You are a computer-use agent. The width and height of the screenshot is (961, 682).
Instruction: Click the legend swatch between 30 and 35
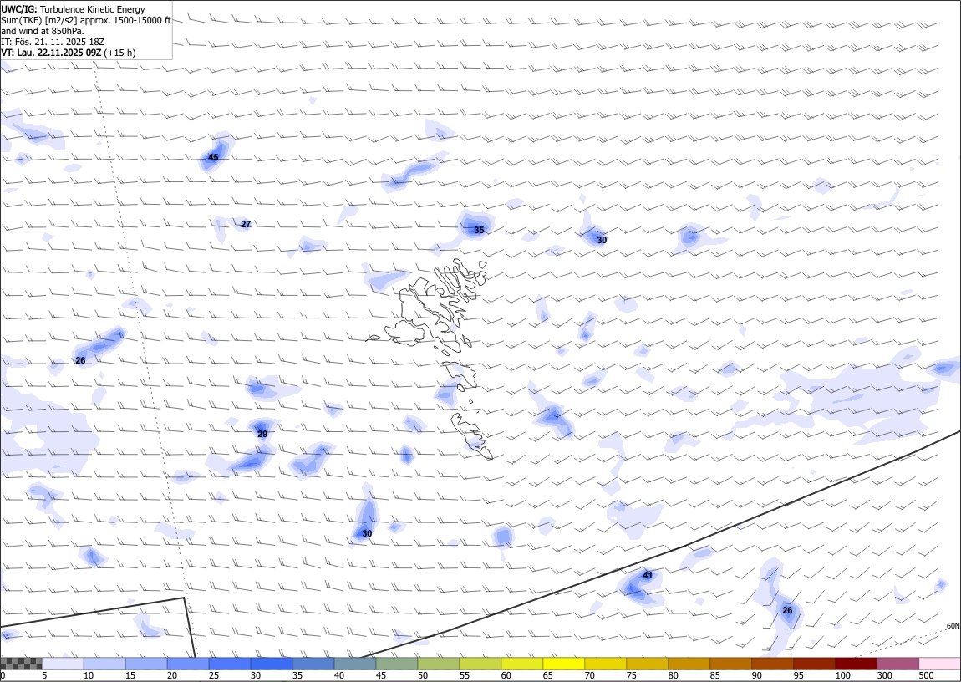click(x=272, y=664)
